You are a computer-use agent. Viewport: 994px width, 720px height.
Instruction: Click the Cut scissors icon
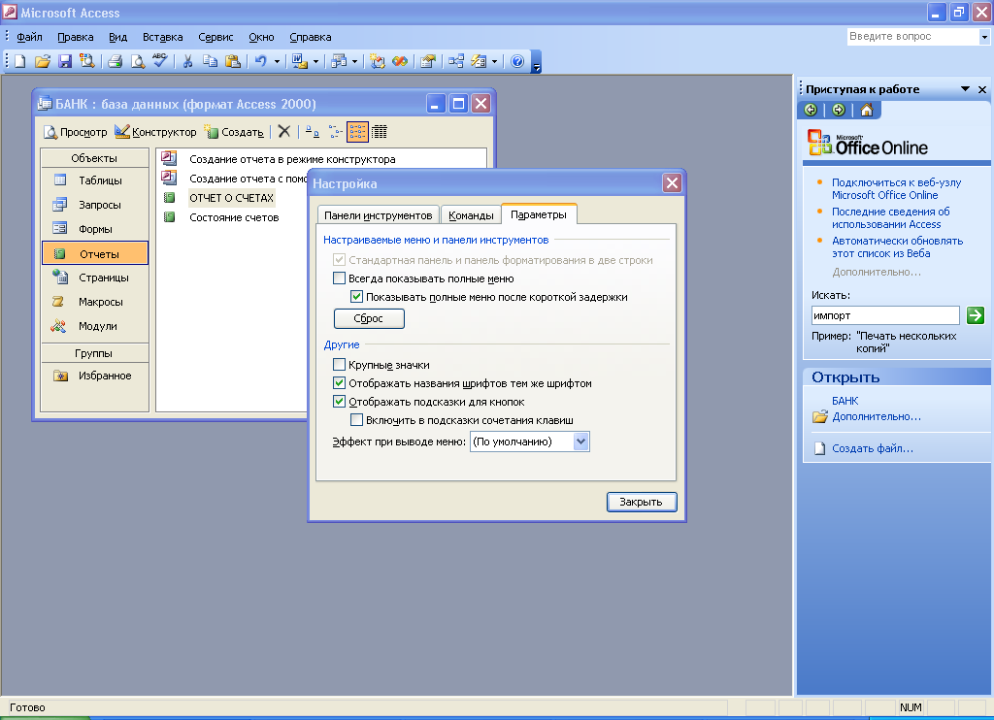[x=187, y=61]
